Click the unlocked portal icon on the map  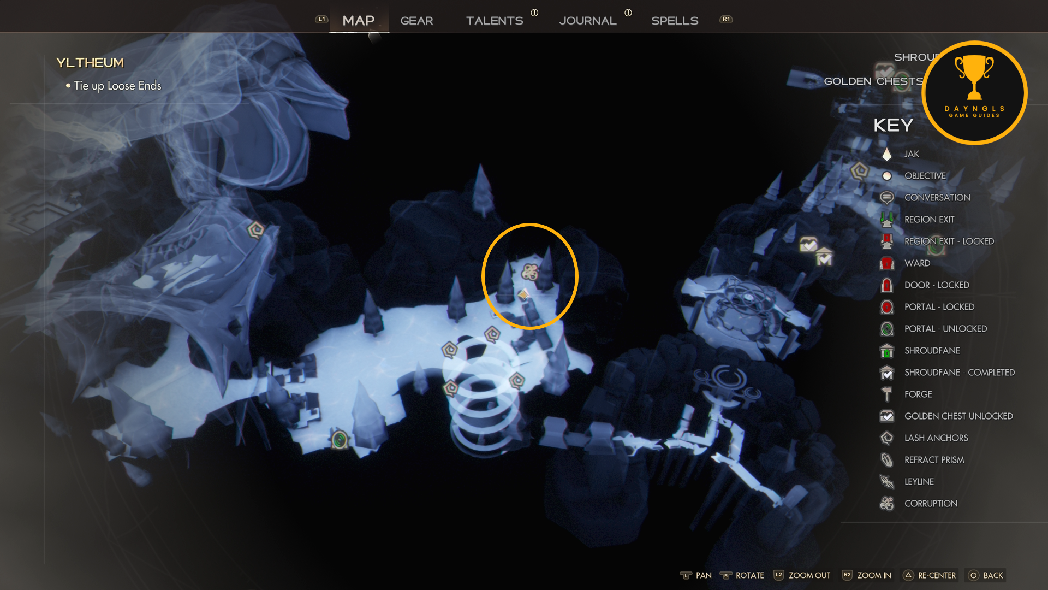(340, 439)
